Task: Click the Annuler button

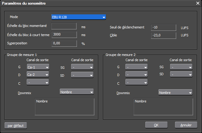Action: 186,125
